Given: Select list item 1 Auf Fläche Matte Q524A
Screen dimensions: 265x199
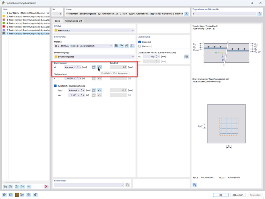Looking at the screenshot, I should 26,13.
